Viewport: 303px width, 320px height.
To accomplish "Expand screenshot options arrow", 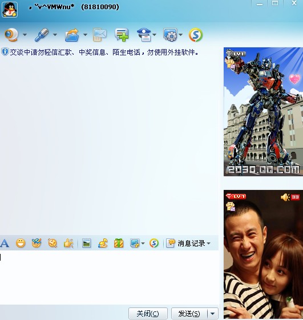I will [143, 243].
